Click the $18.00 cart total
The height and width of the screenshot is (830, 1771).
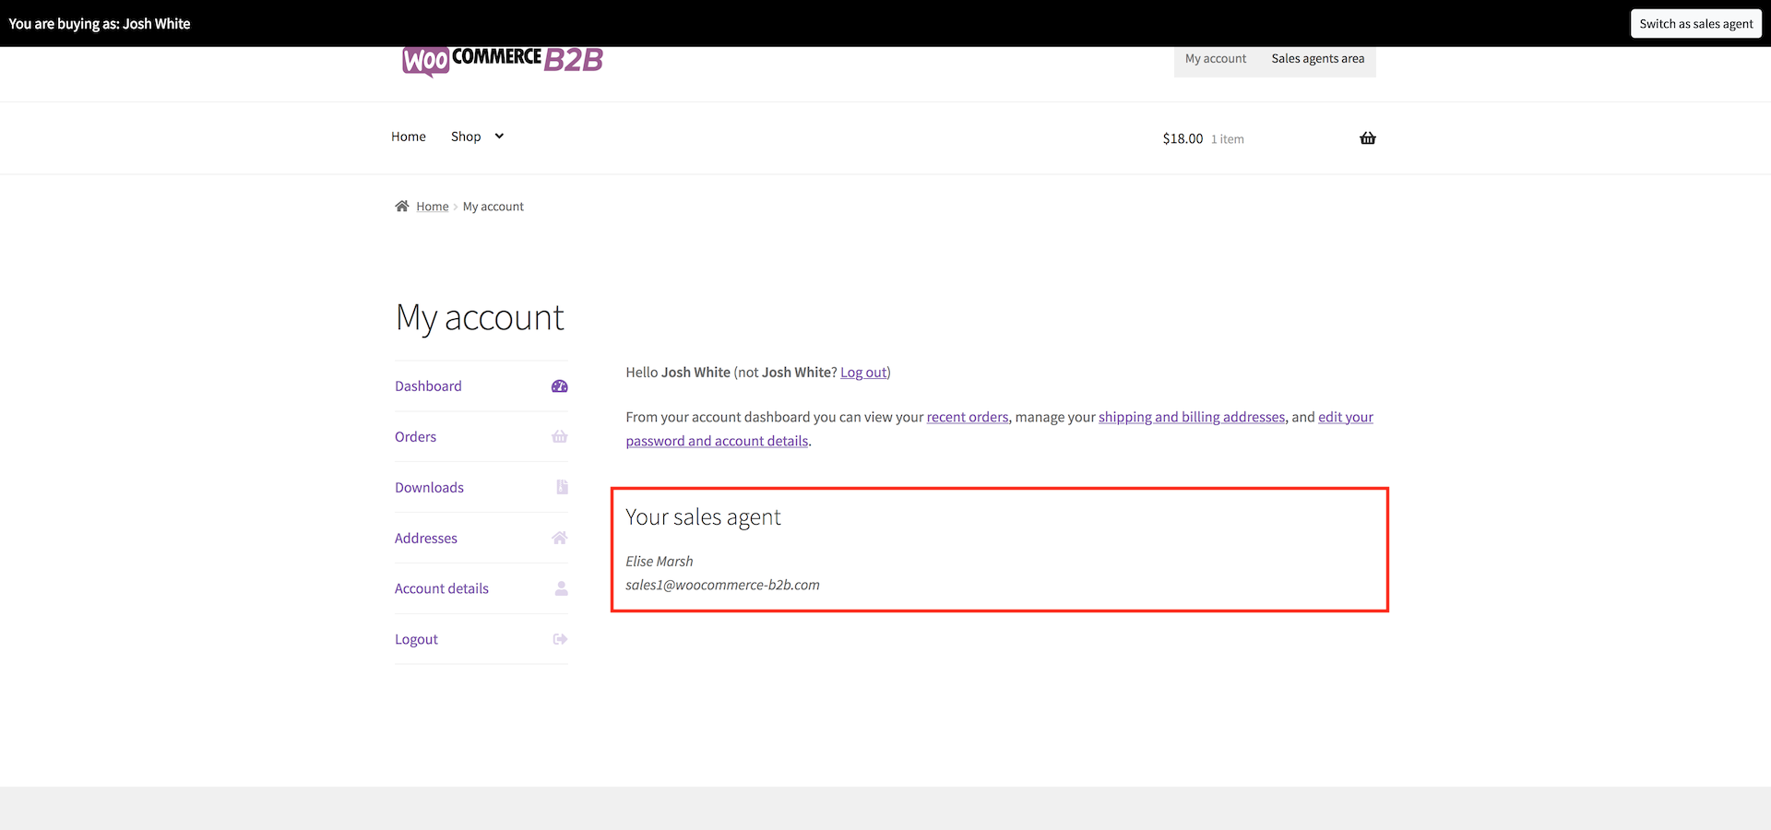coord(1182,137)
